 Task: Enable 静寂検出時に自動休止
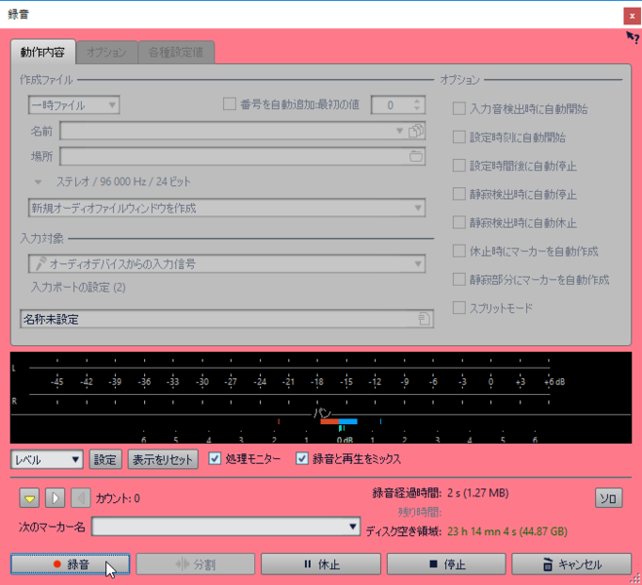point(459,222)
